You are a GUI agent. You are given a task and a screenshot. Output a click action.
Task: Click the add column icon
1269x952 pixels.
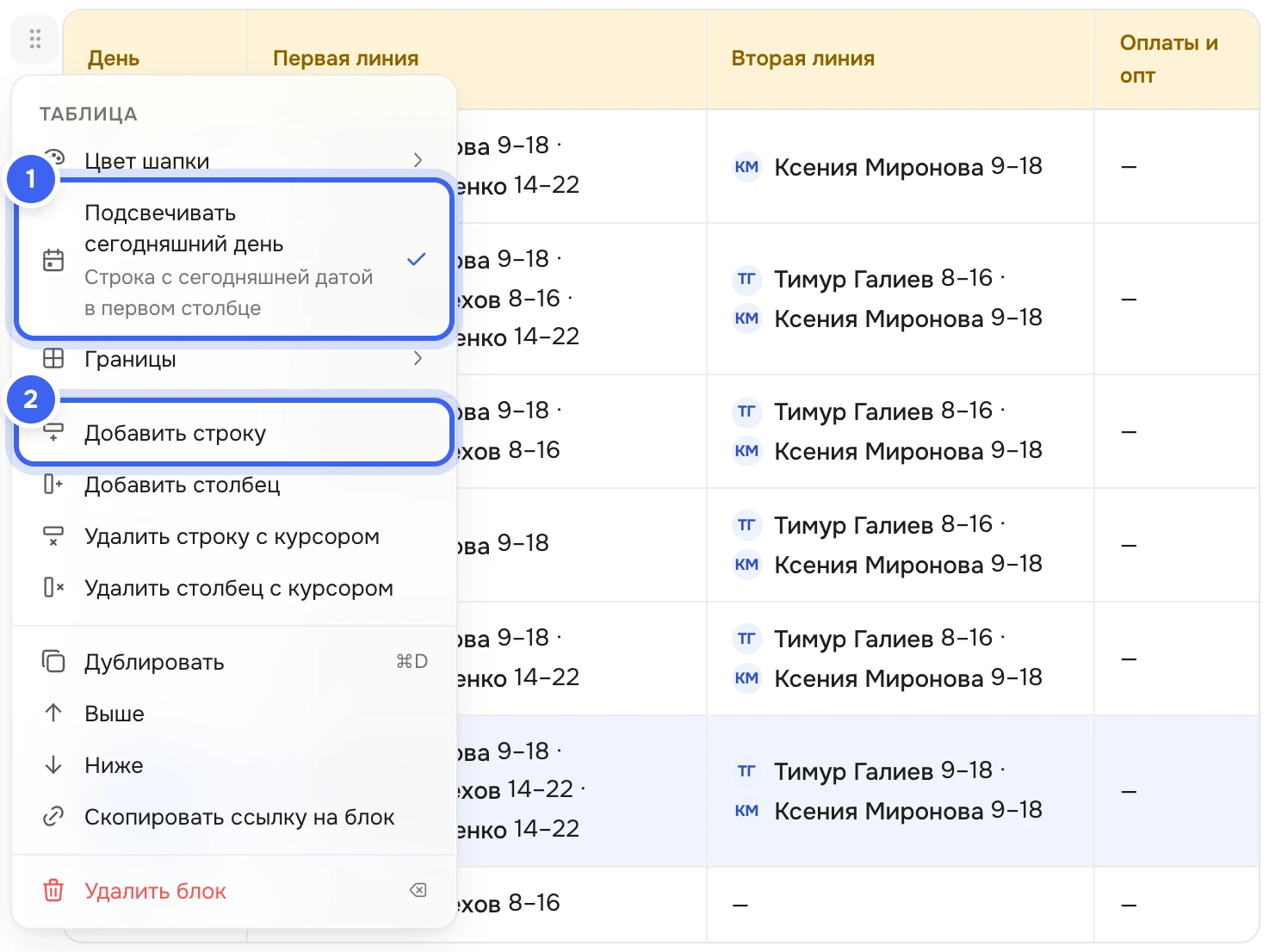coord(53,485)
